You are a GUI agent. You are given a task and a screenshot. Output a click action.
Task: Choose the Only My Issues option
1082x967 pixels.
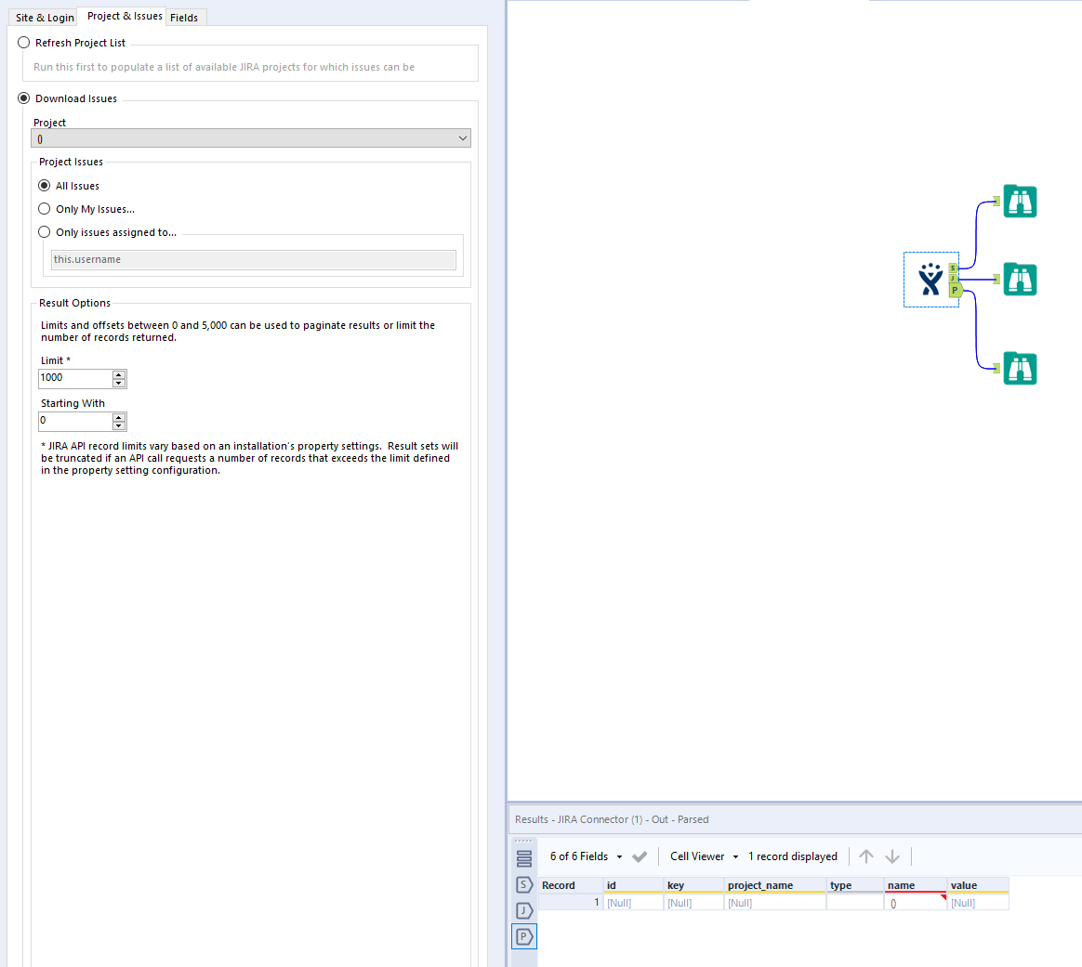point(44,208)
